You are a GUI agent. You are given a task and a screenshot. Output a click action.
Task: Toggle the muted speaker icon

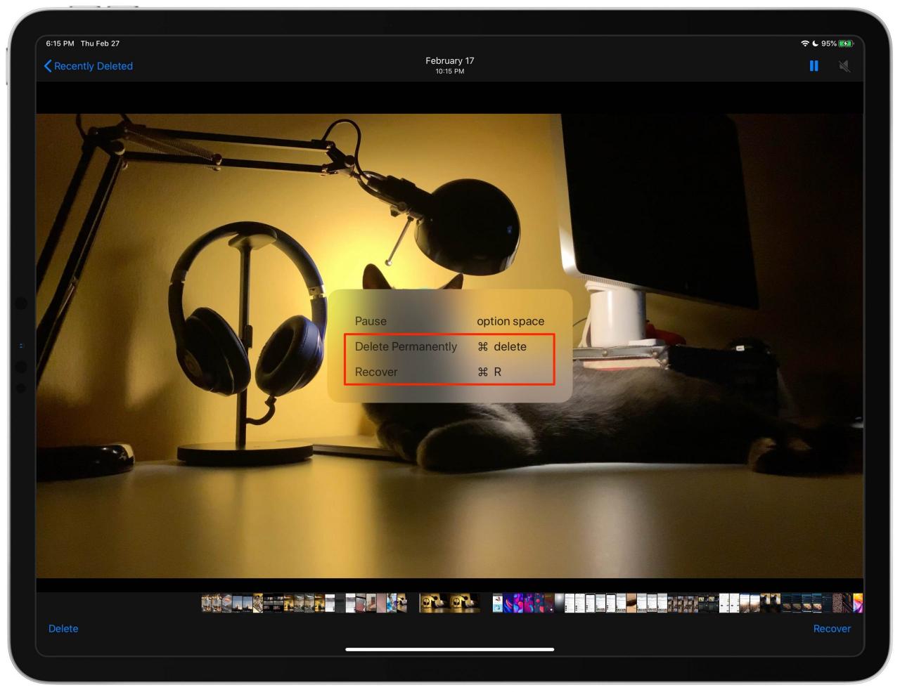click(x=844, y=66)
